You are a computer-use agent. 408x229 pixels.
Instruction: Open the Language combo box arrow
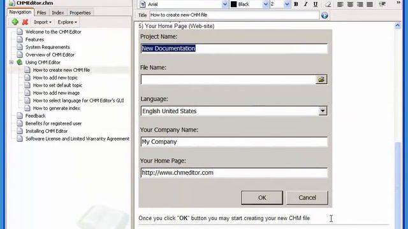(323, 111)
